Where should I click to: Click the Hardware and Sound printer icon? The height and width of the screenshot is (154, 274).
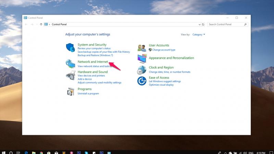70,75
